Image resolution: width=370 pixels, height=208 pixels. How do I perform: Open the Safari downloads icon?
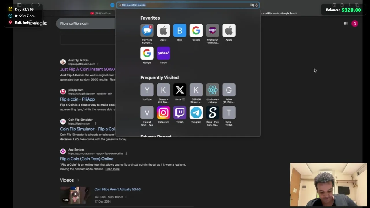point(334,5)
